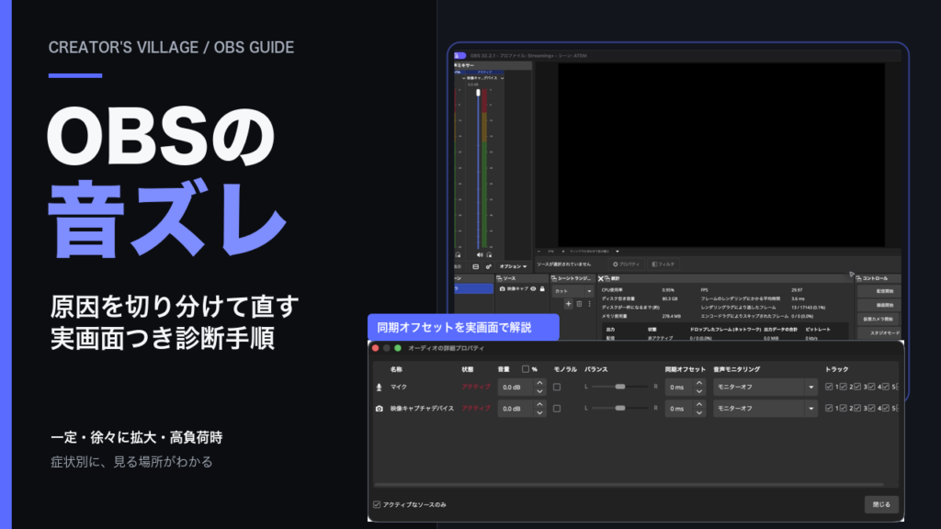Image resolution: width=941 pixels, height=529 pixels.
Task: Click the 音声モニタリング column header
Action: pyautogui.click(x=736, y=369)
